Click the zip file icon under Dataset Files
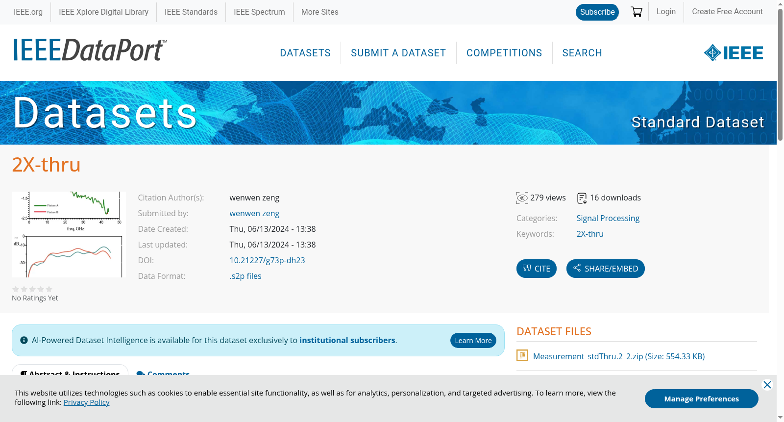 point(522,355)
